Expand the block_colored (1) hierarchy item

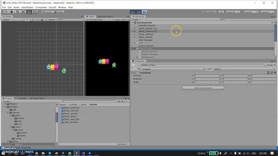(x=134, y=31)
